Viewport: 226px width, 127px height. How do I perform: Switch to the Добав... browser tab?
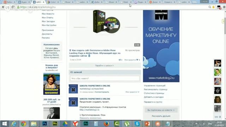(x=97, y=2)
